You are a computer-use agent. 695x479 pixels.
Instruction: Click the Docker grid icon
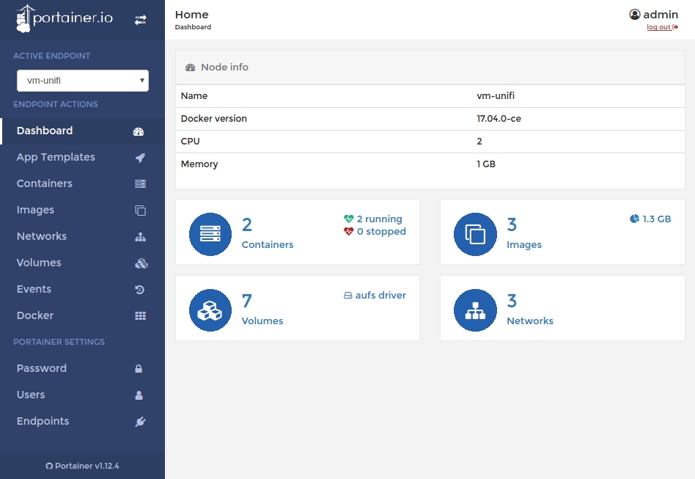pyautogui.click(x=140, y=315)
